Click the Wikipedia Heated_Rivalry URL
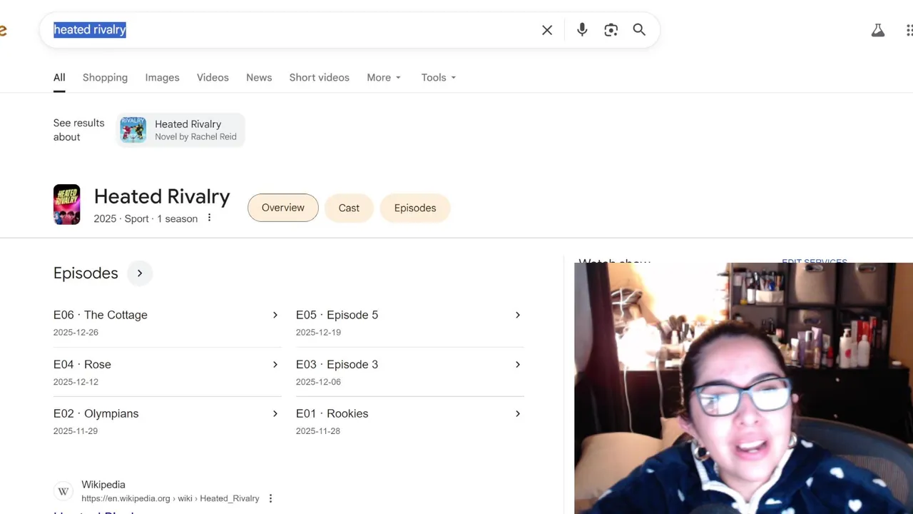 [x=170, y=498]
